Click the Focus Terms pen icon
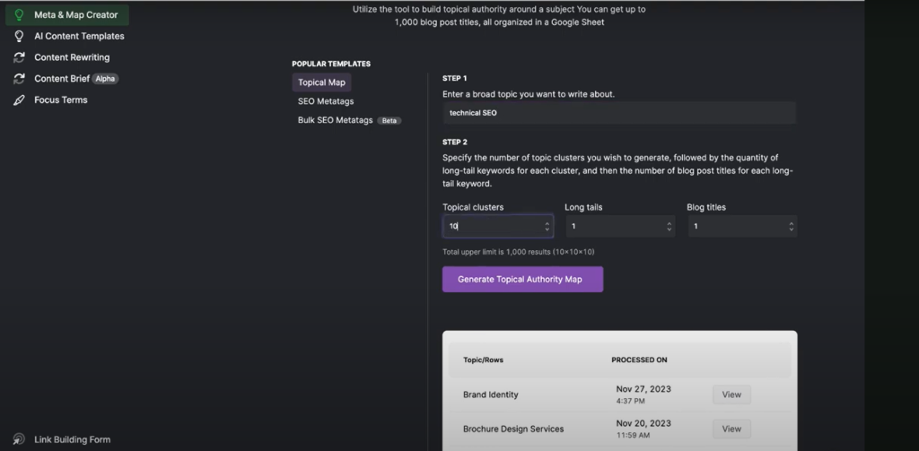 [19, 100]
